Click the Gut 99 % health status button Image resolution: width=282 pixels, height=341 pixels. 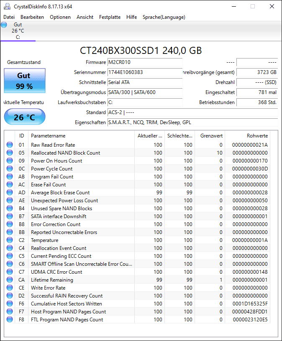click(25, 81)
